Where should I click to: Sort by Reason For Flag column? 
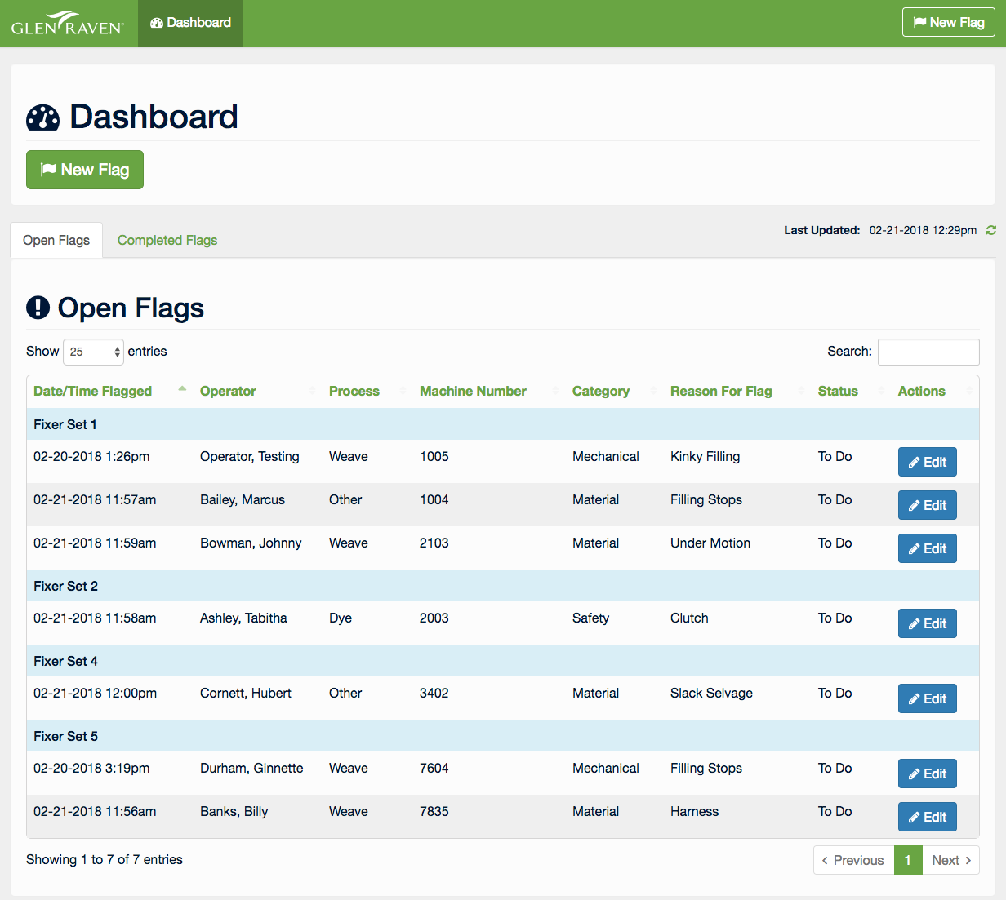click(737, 392)
